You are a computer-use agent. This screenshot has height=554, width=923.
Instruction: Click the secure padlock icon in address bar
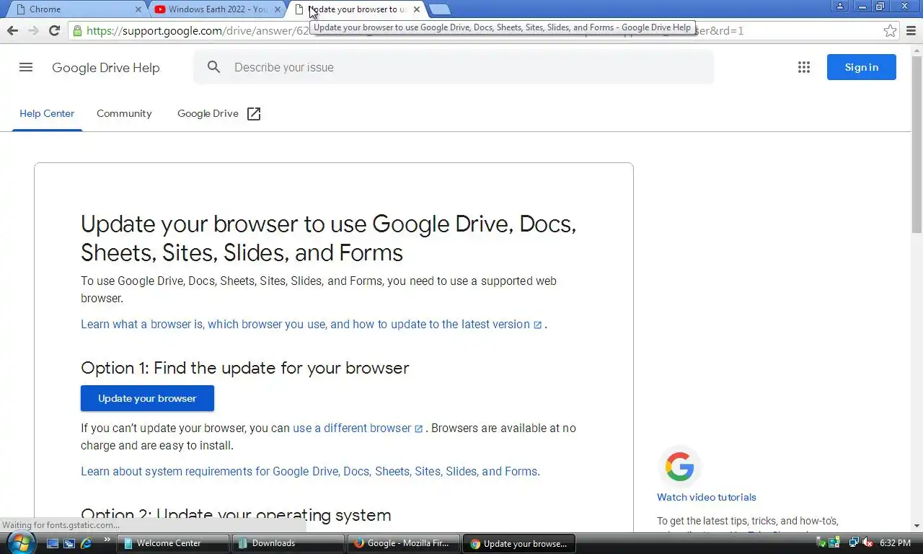77,30
